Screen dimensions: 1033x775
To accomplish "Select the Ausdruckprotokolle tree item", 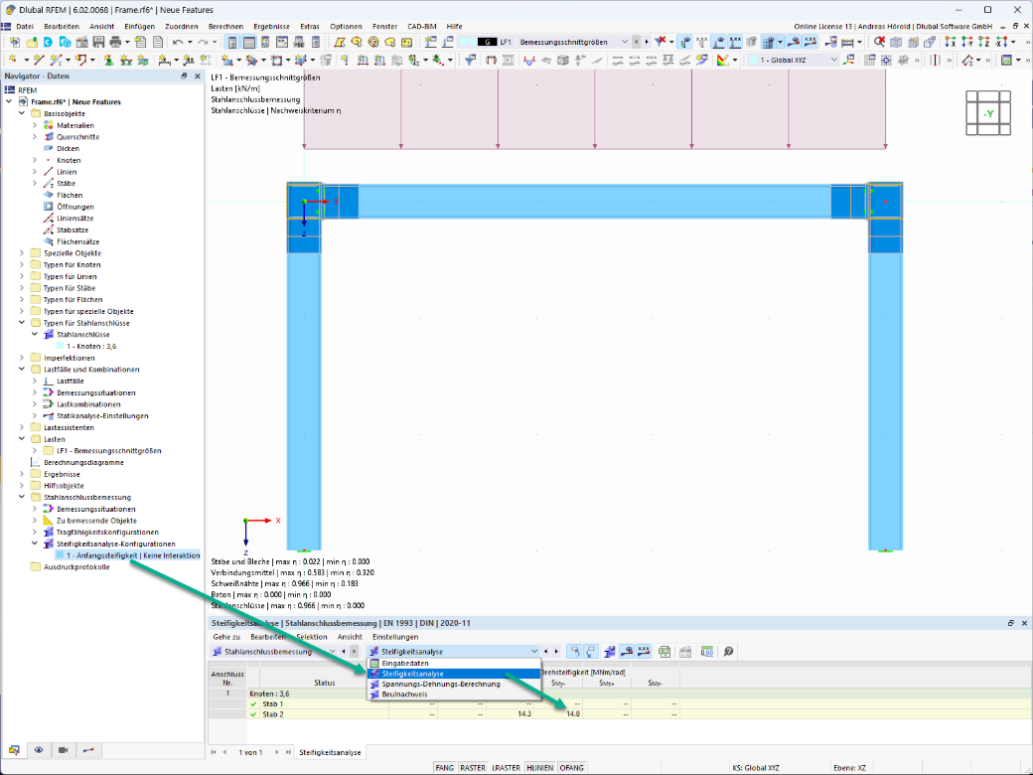I will [x=76, y=566].
